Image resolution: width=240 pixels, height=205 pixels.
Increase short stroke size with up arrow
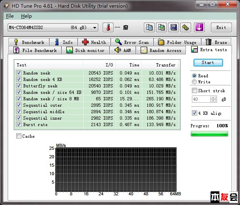point(213,97)
